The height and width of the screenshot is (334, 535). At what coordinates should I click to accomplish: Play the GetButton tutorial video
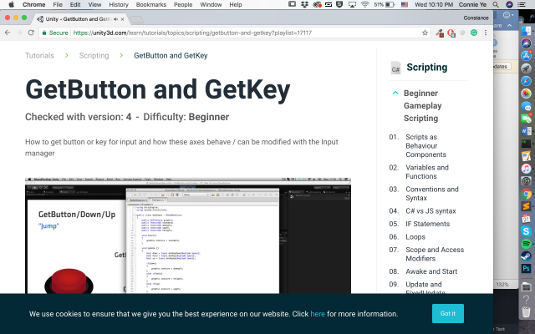188,235
